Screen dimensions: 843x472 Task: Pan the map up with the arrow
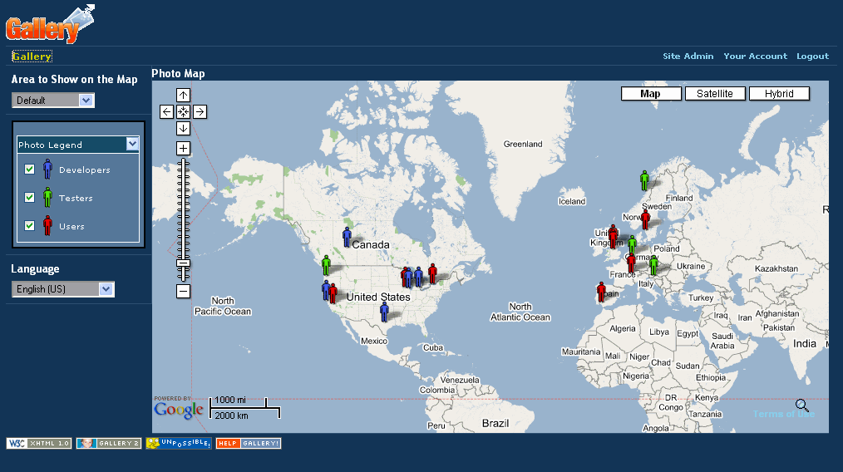click(x=184, y=96)
